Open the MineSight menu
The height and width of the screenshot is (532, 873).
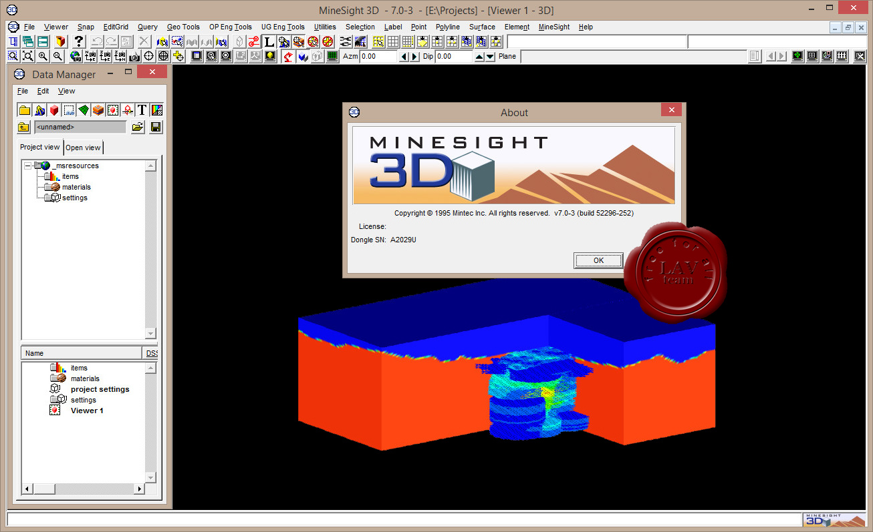point(554,27)
